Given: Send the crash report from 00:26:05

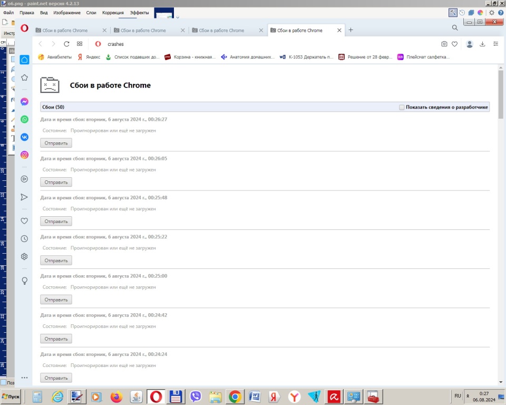Looking at the screenshot, I should point(56,182).
